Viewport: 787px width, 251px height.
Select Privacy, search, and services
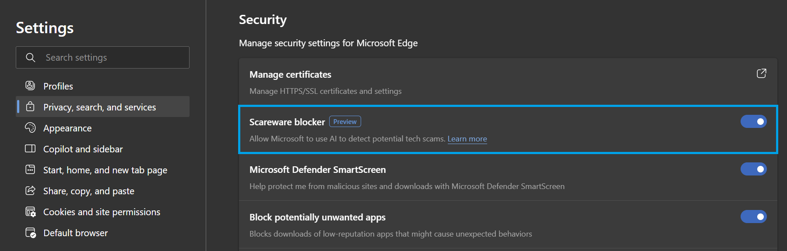point(103,107)
